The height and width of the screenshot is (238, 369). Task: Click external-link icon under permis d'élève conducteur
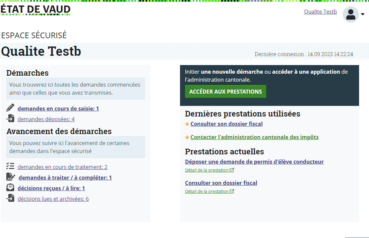pyautogui.click(x=232, y=170)
